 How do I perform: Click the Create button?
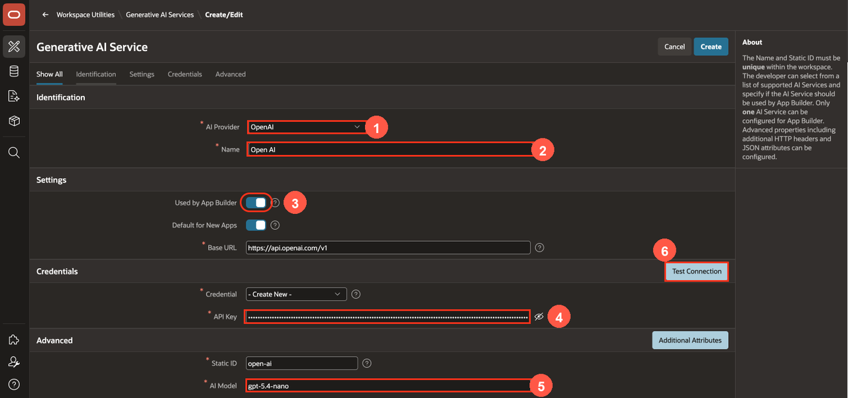pos(711,46)
